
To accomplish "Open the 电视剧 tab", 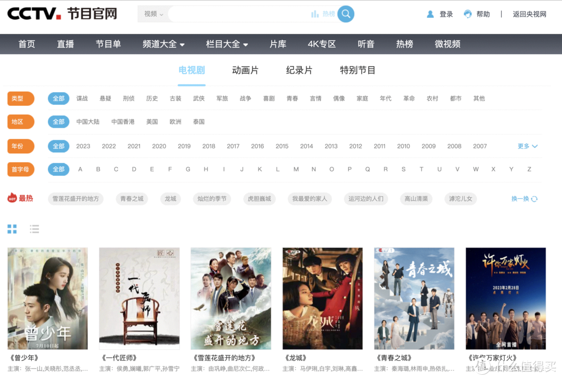I will click(191, 70).
